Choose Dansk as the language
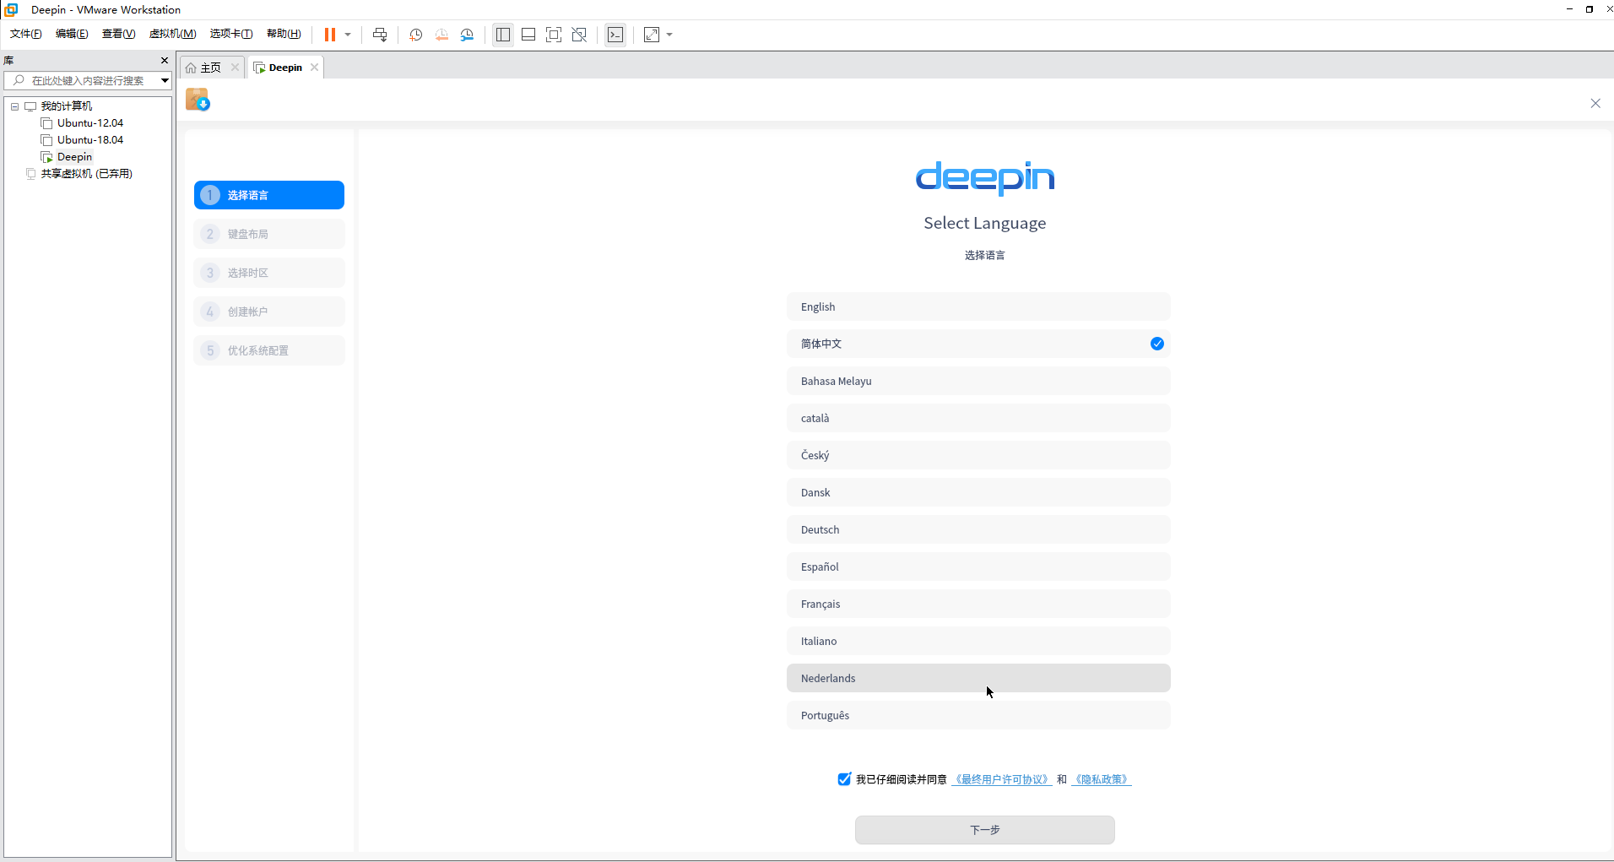Screen dimensions: 1614x862 click(978, 492)
